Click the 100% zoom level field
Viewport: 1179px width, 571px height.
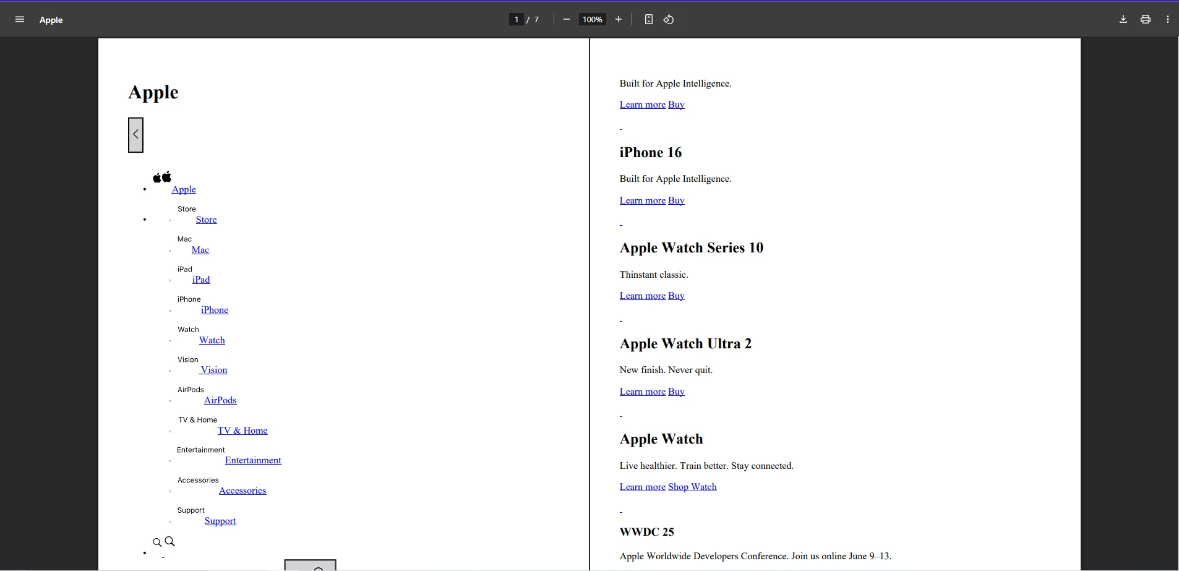[x=592, y=20]
